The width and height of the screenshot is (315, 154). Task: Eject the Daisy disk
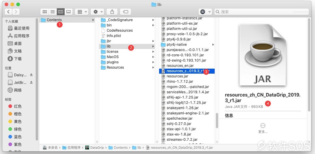(31, 75)
